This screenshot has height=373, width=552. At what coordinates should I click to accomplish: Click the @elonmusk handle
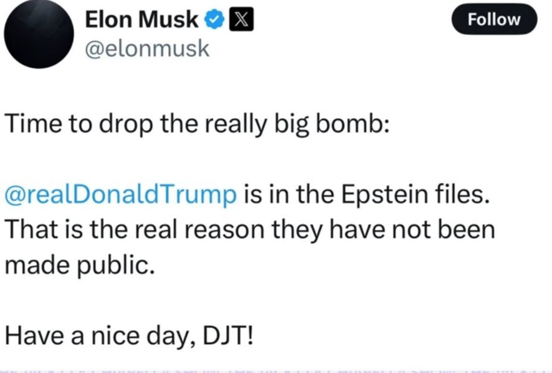[147, 49]
